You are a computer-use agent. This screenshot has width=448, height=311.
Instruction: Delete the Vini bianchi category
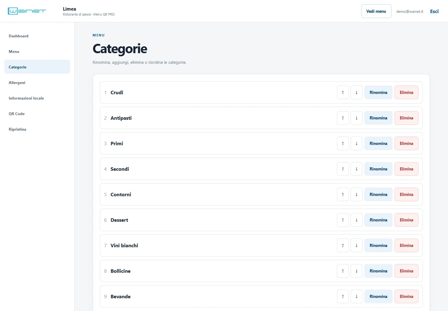point(406,245)
